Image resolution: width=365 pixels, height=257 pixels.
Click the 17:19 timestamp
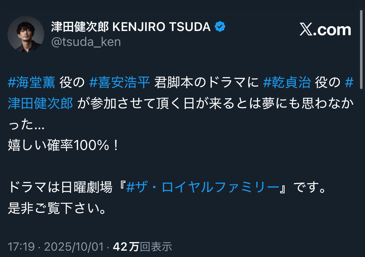pyautogui.click(x=21, y=246)
